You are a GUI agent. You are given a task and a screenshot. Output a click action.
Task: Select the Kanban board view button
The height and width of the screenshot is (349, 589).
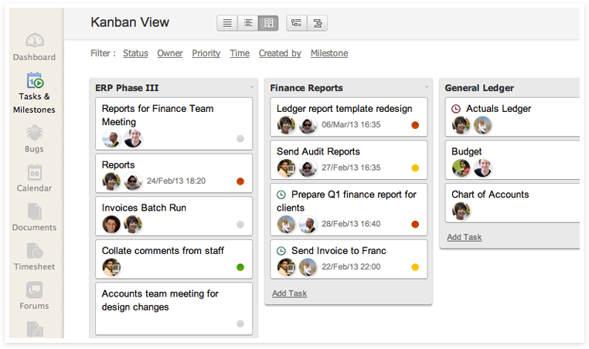click(268, 23)
